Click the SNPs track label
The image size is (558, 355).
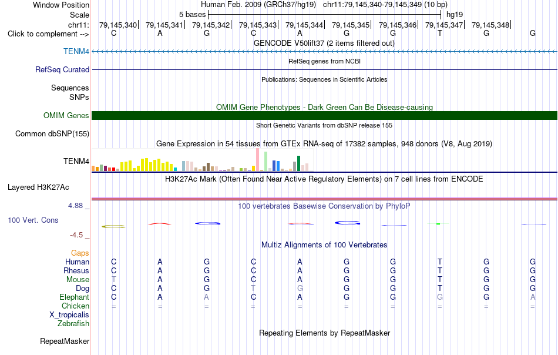coord(79,97)
